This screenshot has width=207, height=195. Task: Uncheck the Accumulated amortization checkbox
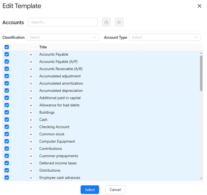pos(7,83)
